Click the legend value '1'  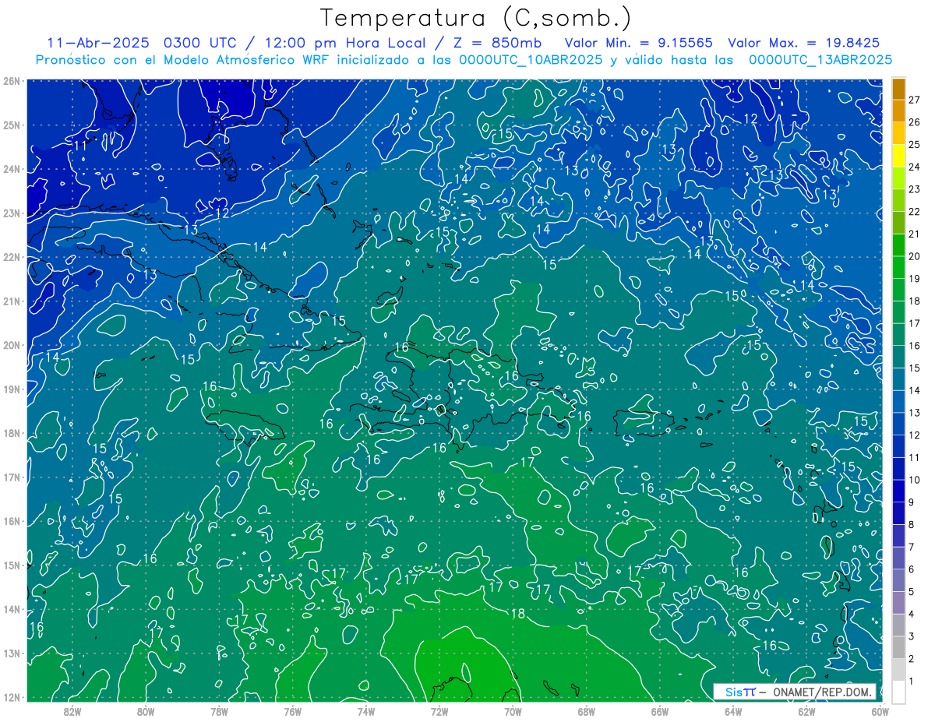click(x=912, y=682)
